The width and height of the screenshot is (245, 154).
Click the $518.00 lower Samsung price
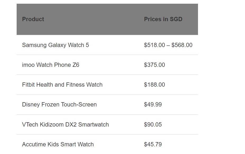coord(154,45)
